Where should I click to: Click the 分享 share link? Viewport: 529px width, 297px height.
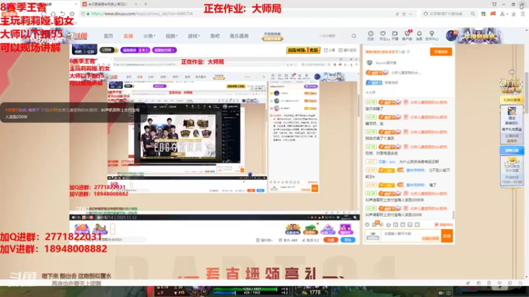click(329, 50)
